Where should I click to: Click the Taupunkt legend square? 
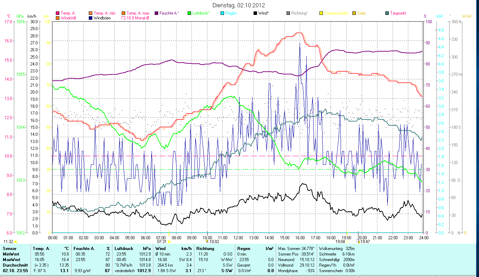(x=387, y=13)
